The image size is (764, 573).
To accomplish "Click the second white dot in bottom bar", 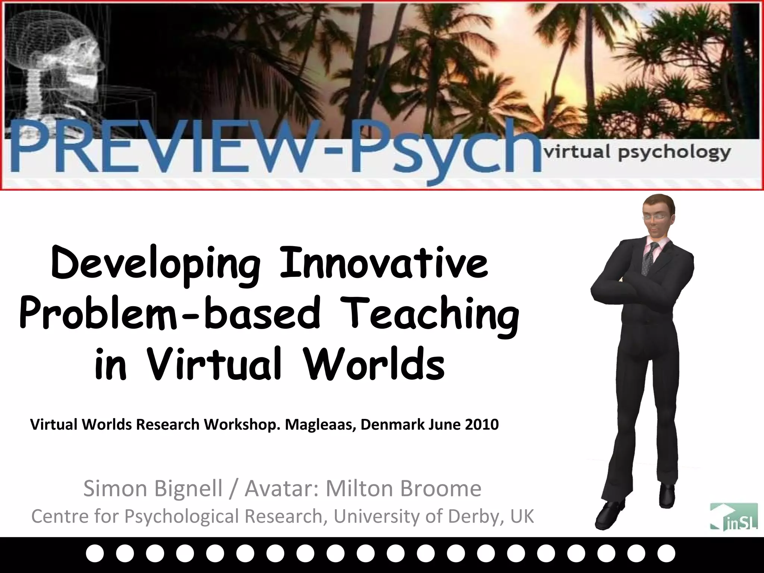I will click(x=125, y=554).
